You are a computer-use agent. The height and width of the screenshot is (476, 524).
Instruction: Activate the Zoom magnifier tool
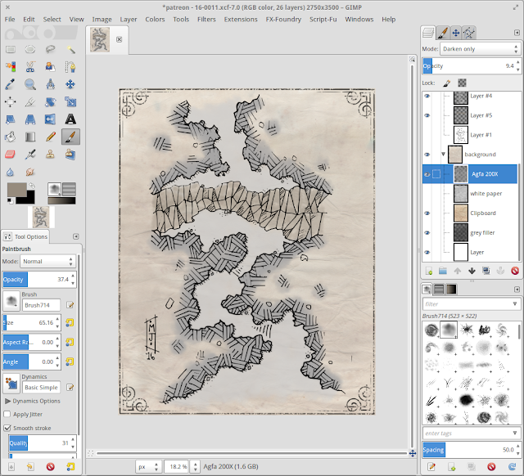click(x=30, y=83)
